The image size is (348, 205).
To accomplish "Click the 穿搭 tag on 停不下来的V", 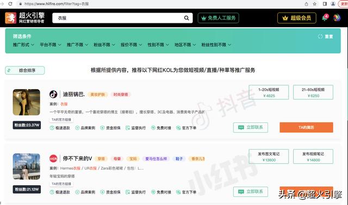I will 101,159.
